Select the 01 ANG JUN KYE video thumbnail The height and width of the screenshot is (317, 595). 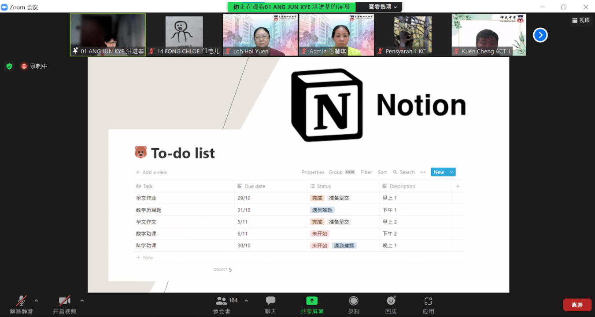(x=108, y=34)
